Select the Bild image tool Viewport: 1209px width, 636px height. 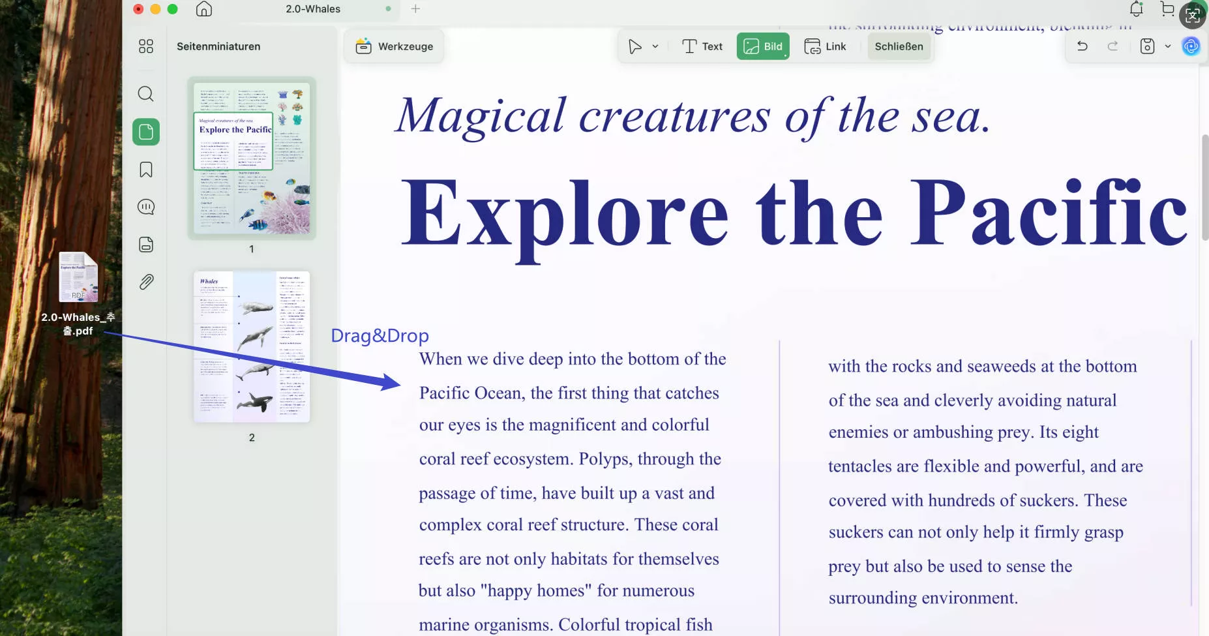(763, 46)
